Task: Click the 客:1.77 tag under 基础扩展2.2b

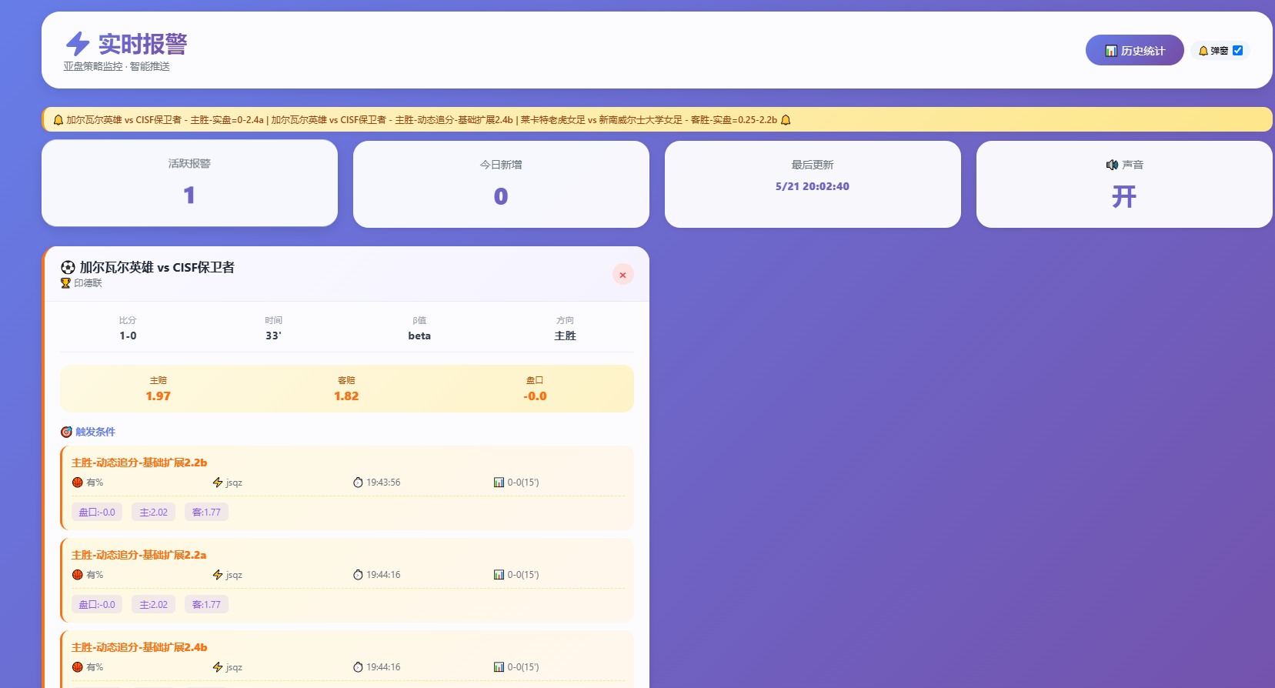Action: coord(206,513)
